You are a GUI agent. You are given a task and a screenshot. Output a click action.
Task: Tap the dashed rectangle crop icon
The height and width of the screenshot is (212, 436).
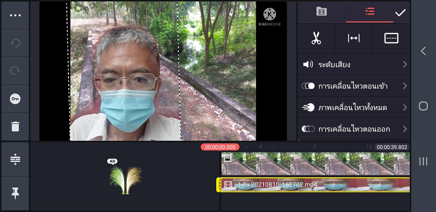(x=391, y=38)
